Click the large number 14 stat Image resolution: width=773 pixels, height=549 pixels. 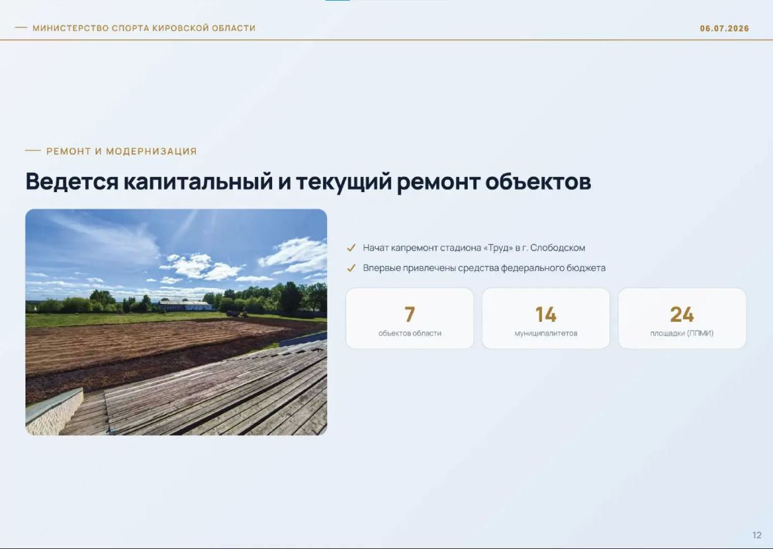[546, 314]
